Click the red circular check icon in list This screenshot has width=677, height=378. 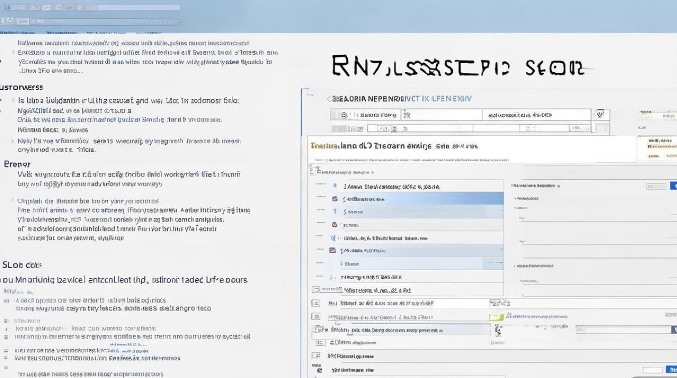pyautogui.click(x=334, y=225)
